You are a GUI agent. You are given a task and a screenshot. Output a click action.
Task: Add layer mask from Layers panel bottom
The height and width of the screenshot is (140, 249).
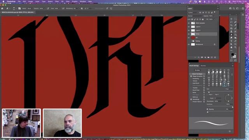point(202,57)
